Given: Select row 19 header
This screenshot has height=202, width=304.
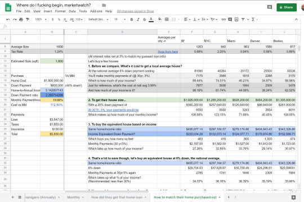Looking at the screenshot, I should tap(5, 100).
